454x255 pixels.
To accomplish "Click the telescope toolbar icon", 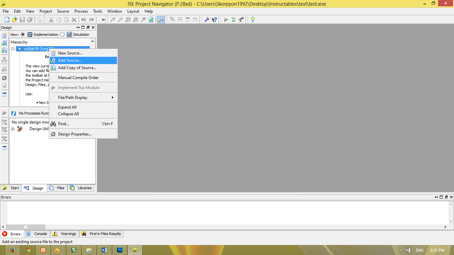I will (x=241, y=20).
